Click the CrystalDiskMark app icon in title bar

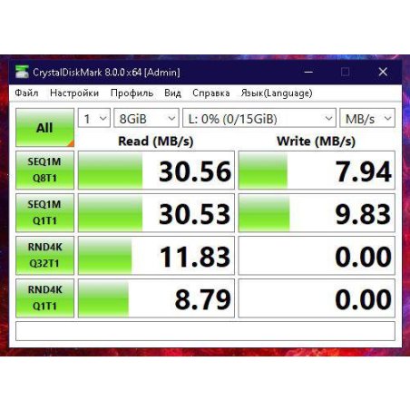click(22, 72)
